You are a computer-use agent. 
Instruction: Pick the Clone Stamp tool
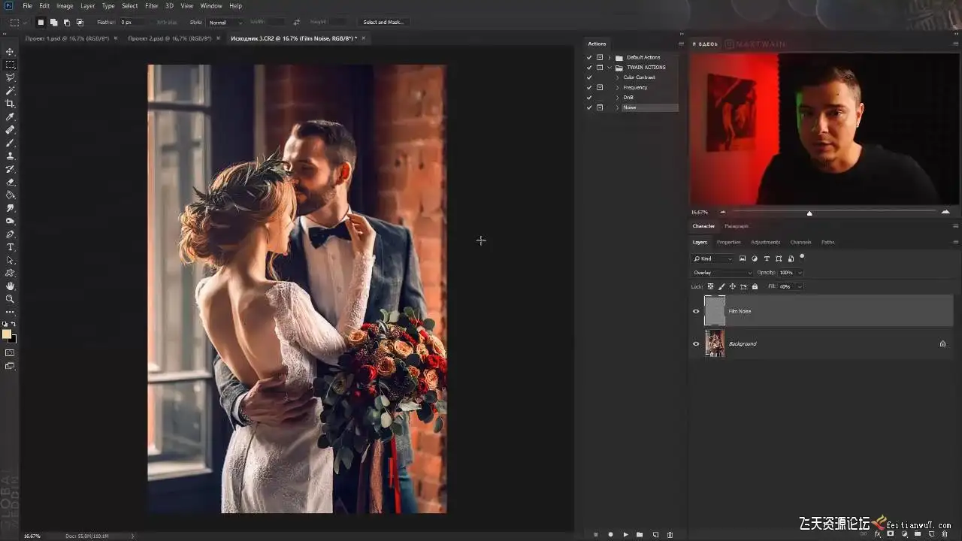pyautogui.click(x=10, y=156)
